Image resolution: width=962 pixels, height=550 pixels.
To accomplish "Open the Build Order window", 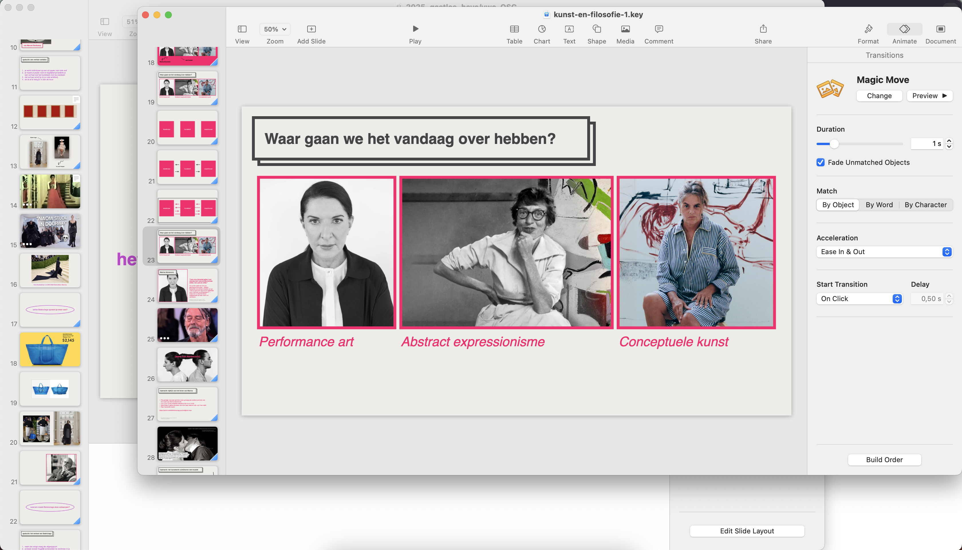I will (x=884, y=459).
